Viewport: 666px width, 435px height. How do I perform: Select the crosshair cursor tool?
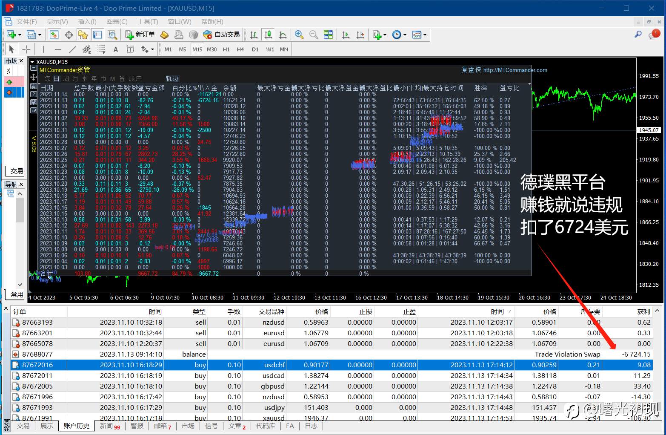point(26,49)
